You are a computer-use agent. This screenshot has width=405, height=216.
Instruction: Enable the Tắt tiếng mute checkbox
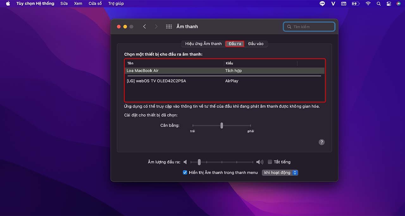(270, 162)
